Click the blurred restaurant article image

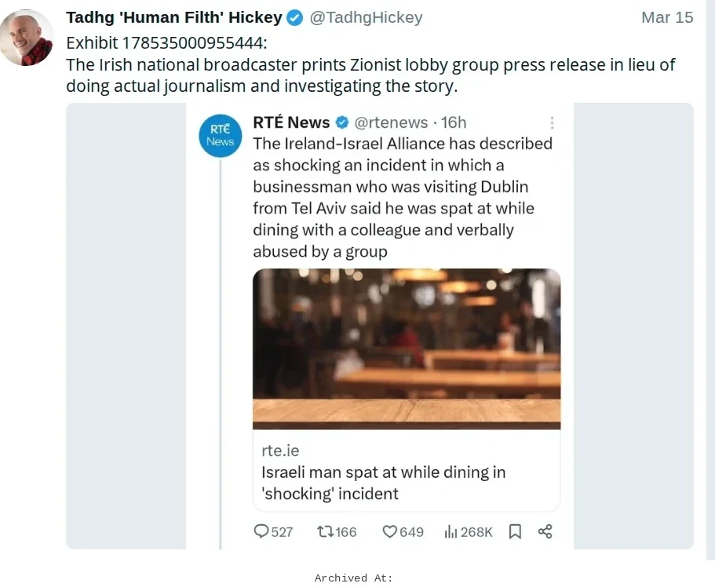pos(406,348)
